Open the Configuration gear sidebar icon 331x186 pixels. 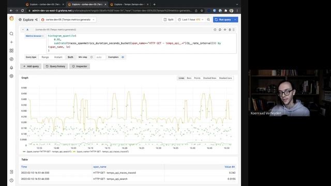11,76
